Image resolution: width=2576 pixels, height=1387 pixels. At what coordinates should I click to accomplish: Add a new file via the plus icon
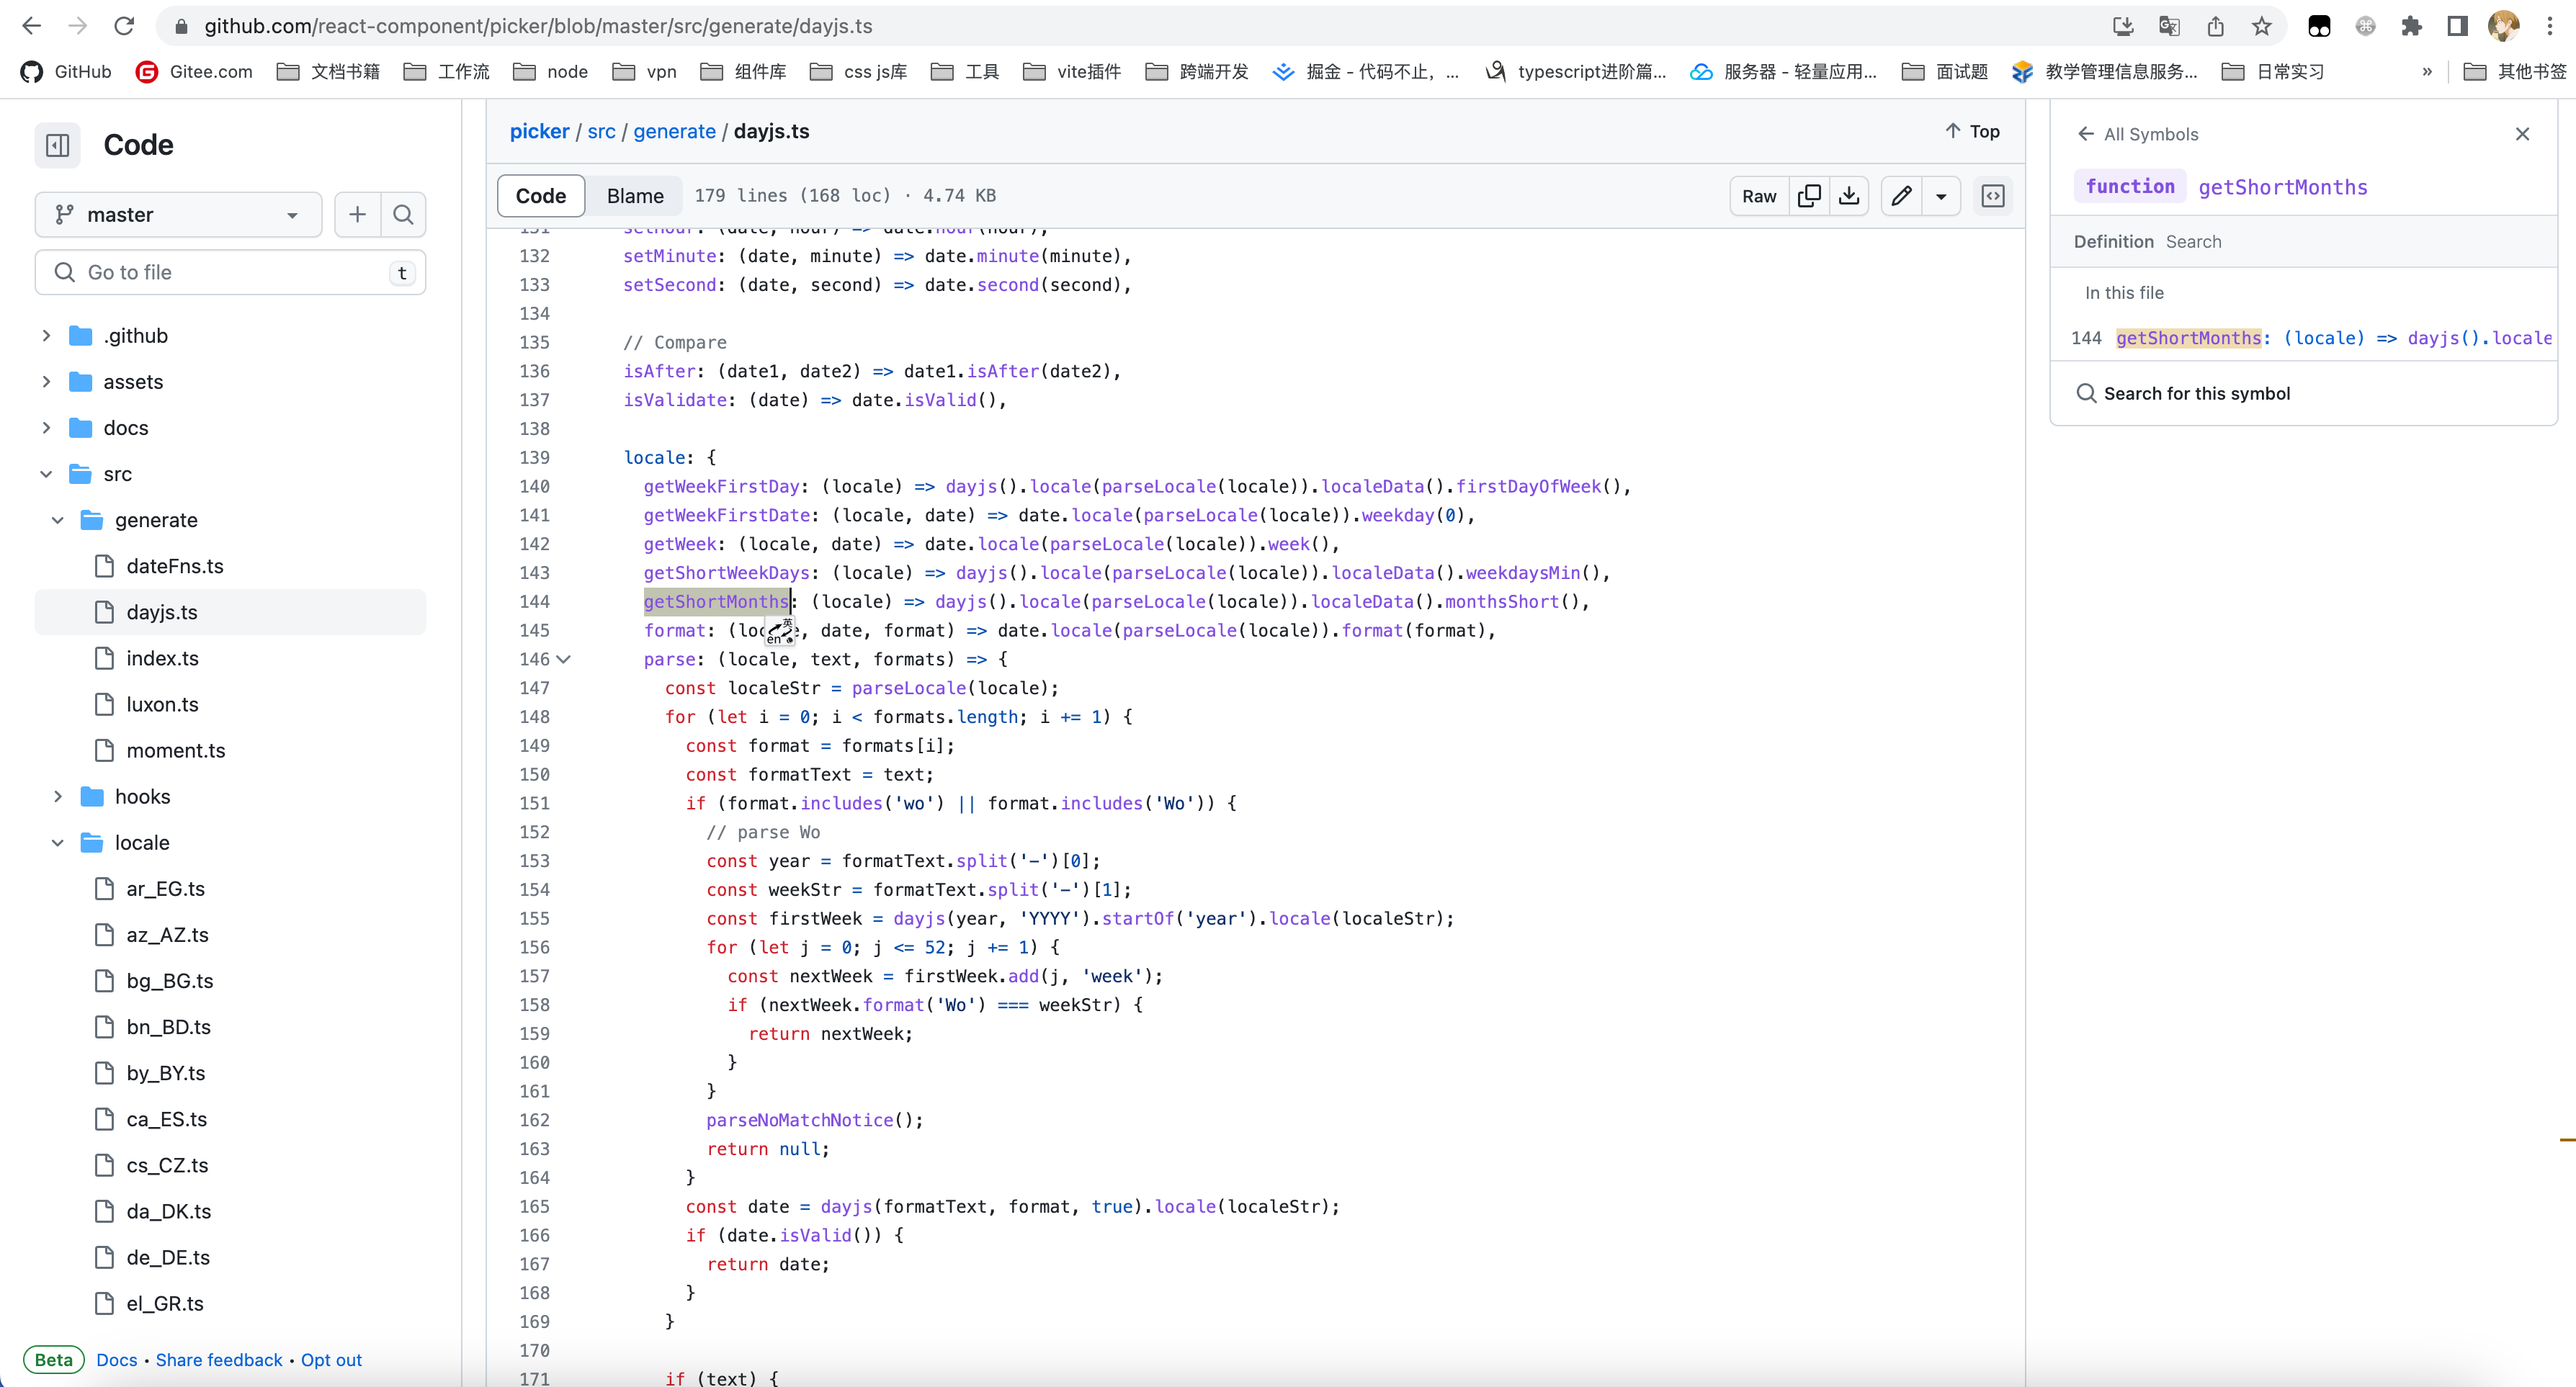point(356,214)
